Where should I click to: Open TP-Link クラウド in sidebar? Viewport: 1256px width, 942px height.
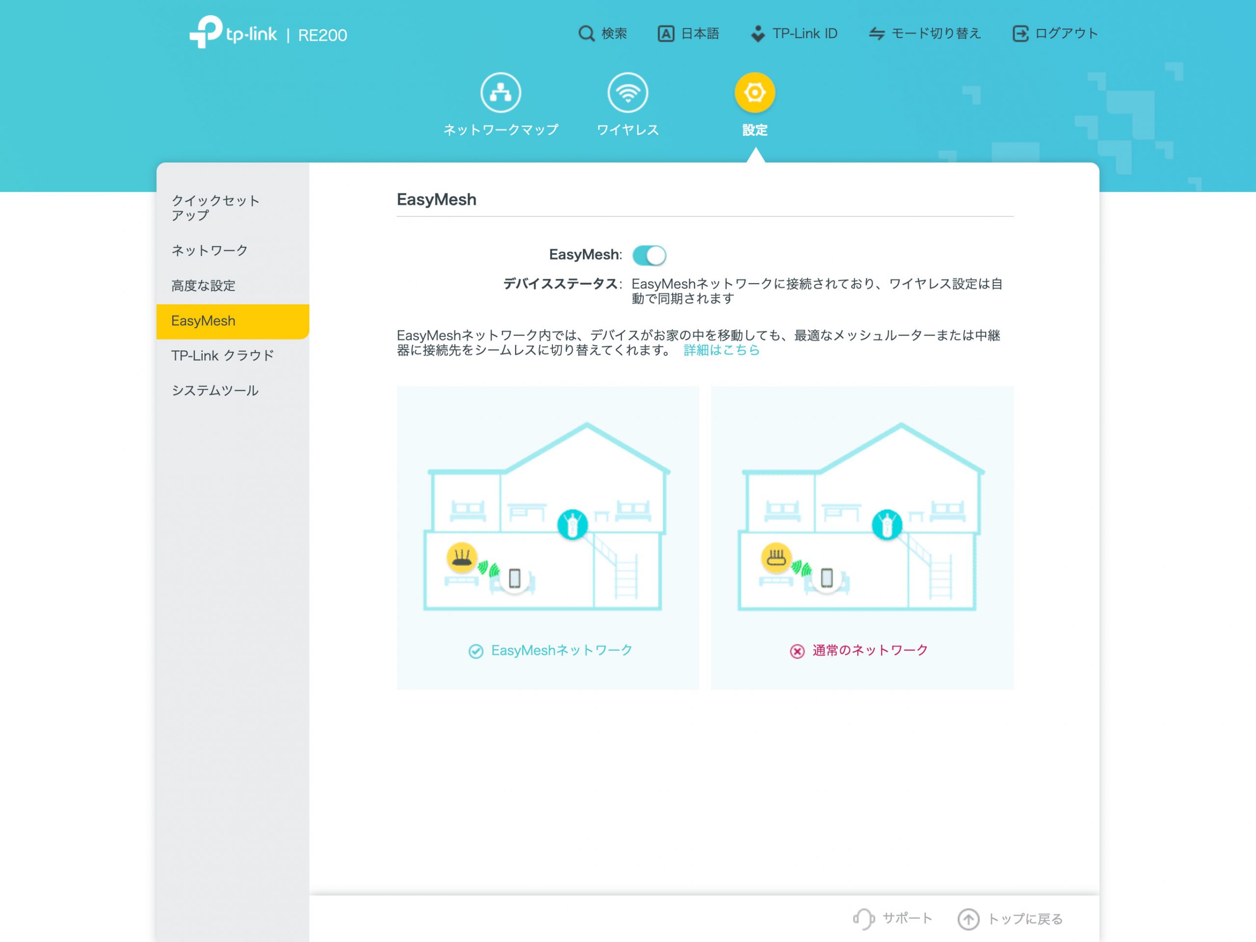[x=233, y=355]
